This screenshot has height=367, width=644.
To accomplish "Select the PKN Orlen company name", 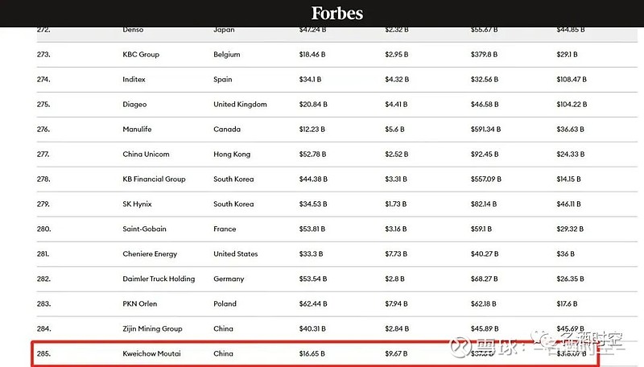I will pyautogui.click(x=140, y=304).
